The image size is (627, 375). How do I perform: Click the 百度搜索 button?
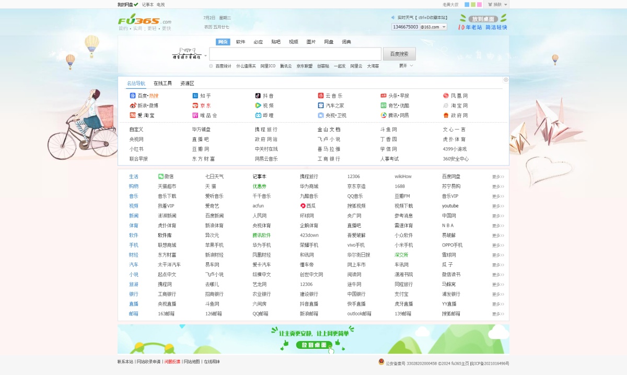399,54
